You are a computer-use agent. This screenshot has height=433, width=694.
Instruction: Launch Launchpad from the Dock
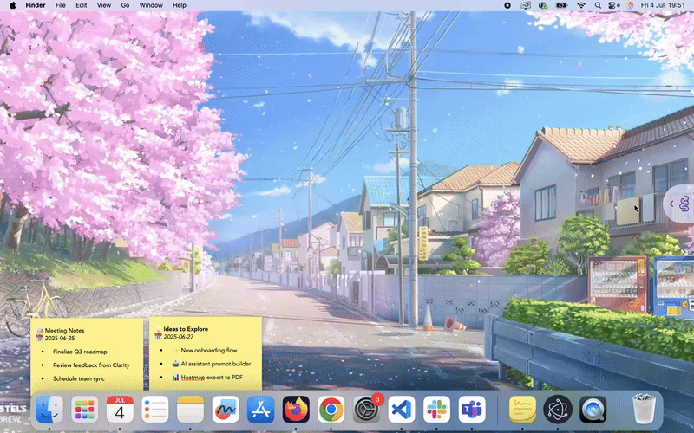coord(85,409)
